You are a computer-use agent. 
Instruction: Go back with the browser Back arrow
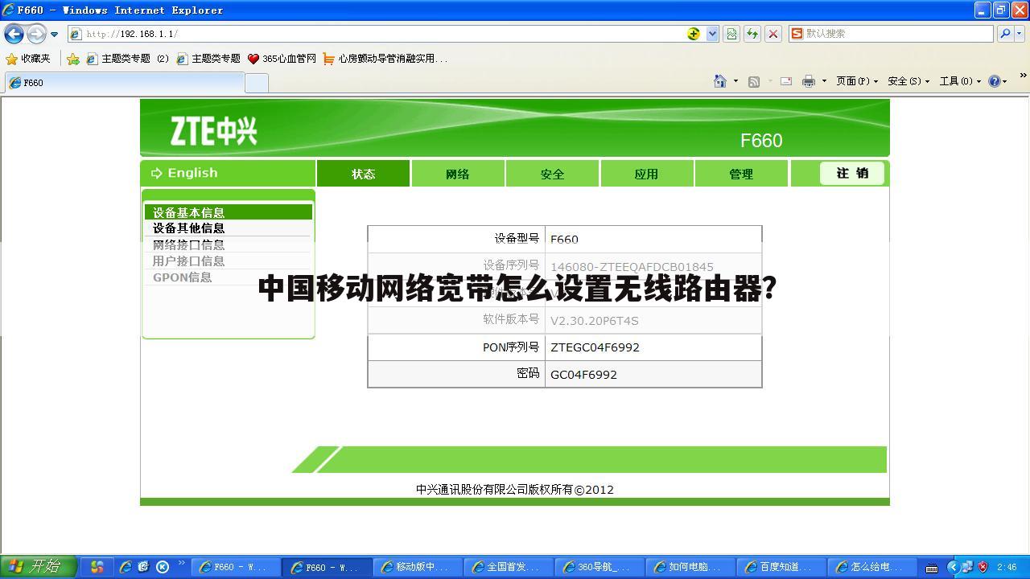[14, 34]
